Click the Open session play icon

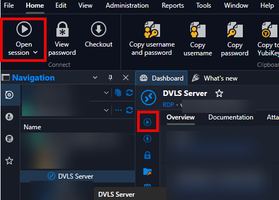click(24, 29)
